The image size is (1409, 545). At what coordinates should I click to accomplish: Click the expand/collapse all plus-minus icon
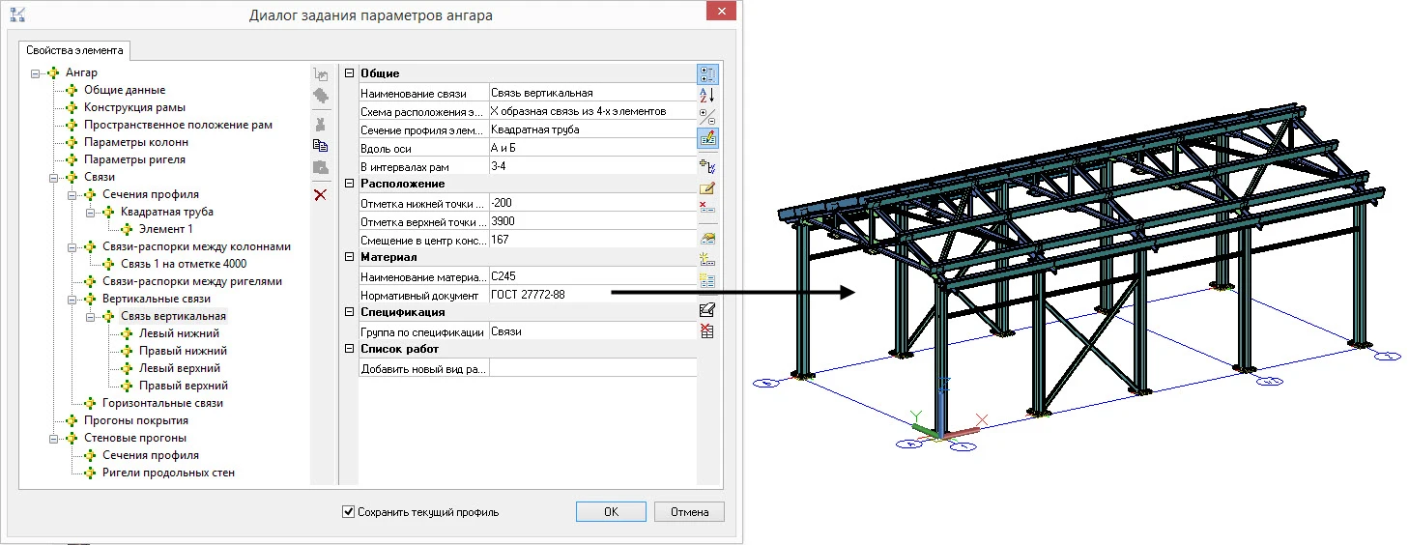click(707, 117)
